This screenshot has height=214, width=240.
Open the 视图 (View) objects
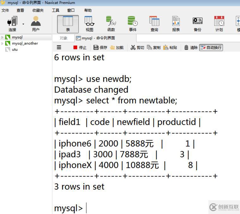89,24
